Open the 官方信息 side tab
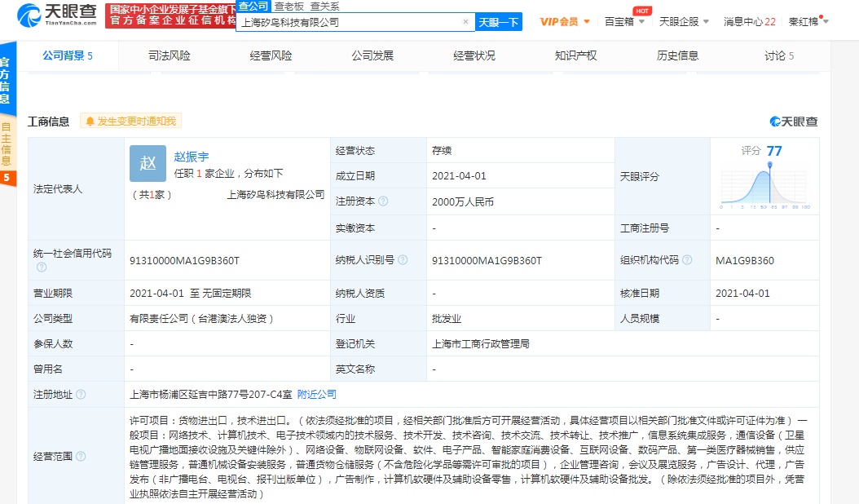 [x=6, y=80]
